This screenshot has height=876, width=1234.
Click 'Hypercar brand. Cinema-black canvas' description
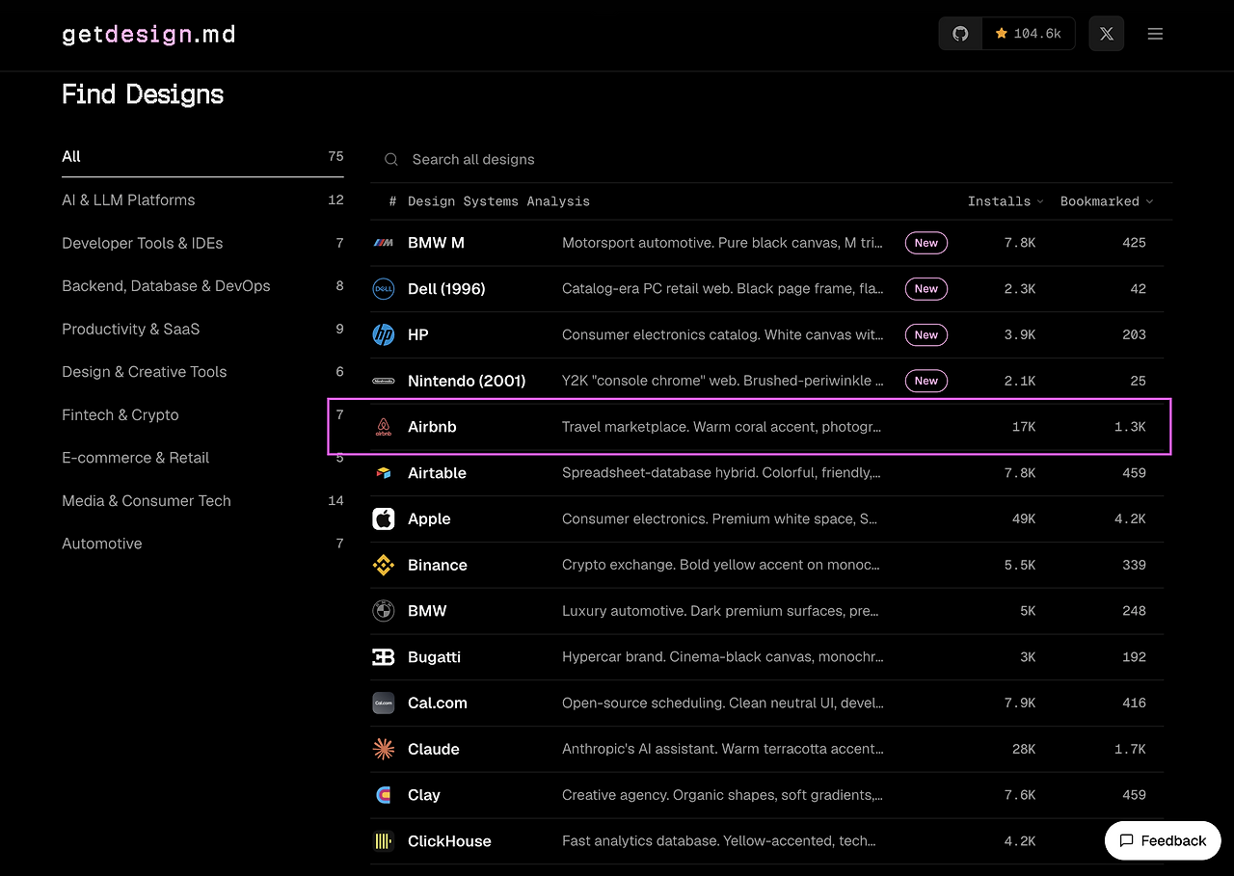pos(723,657)
